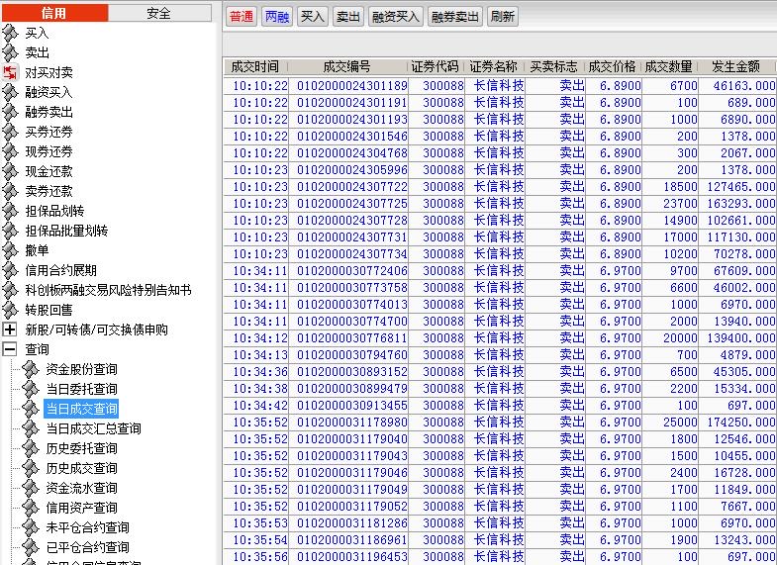Screen dimensions: 777x565
Task: Select trade number 0102000024307725
Action: [352, 204]
